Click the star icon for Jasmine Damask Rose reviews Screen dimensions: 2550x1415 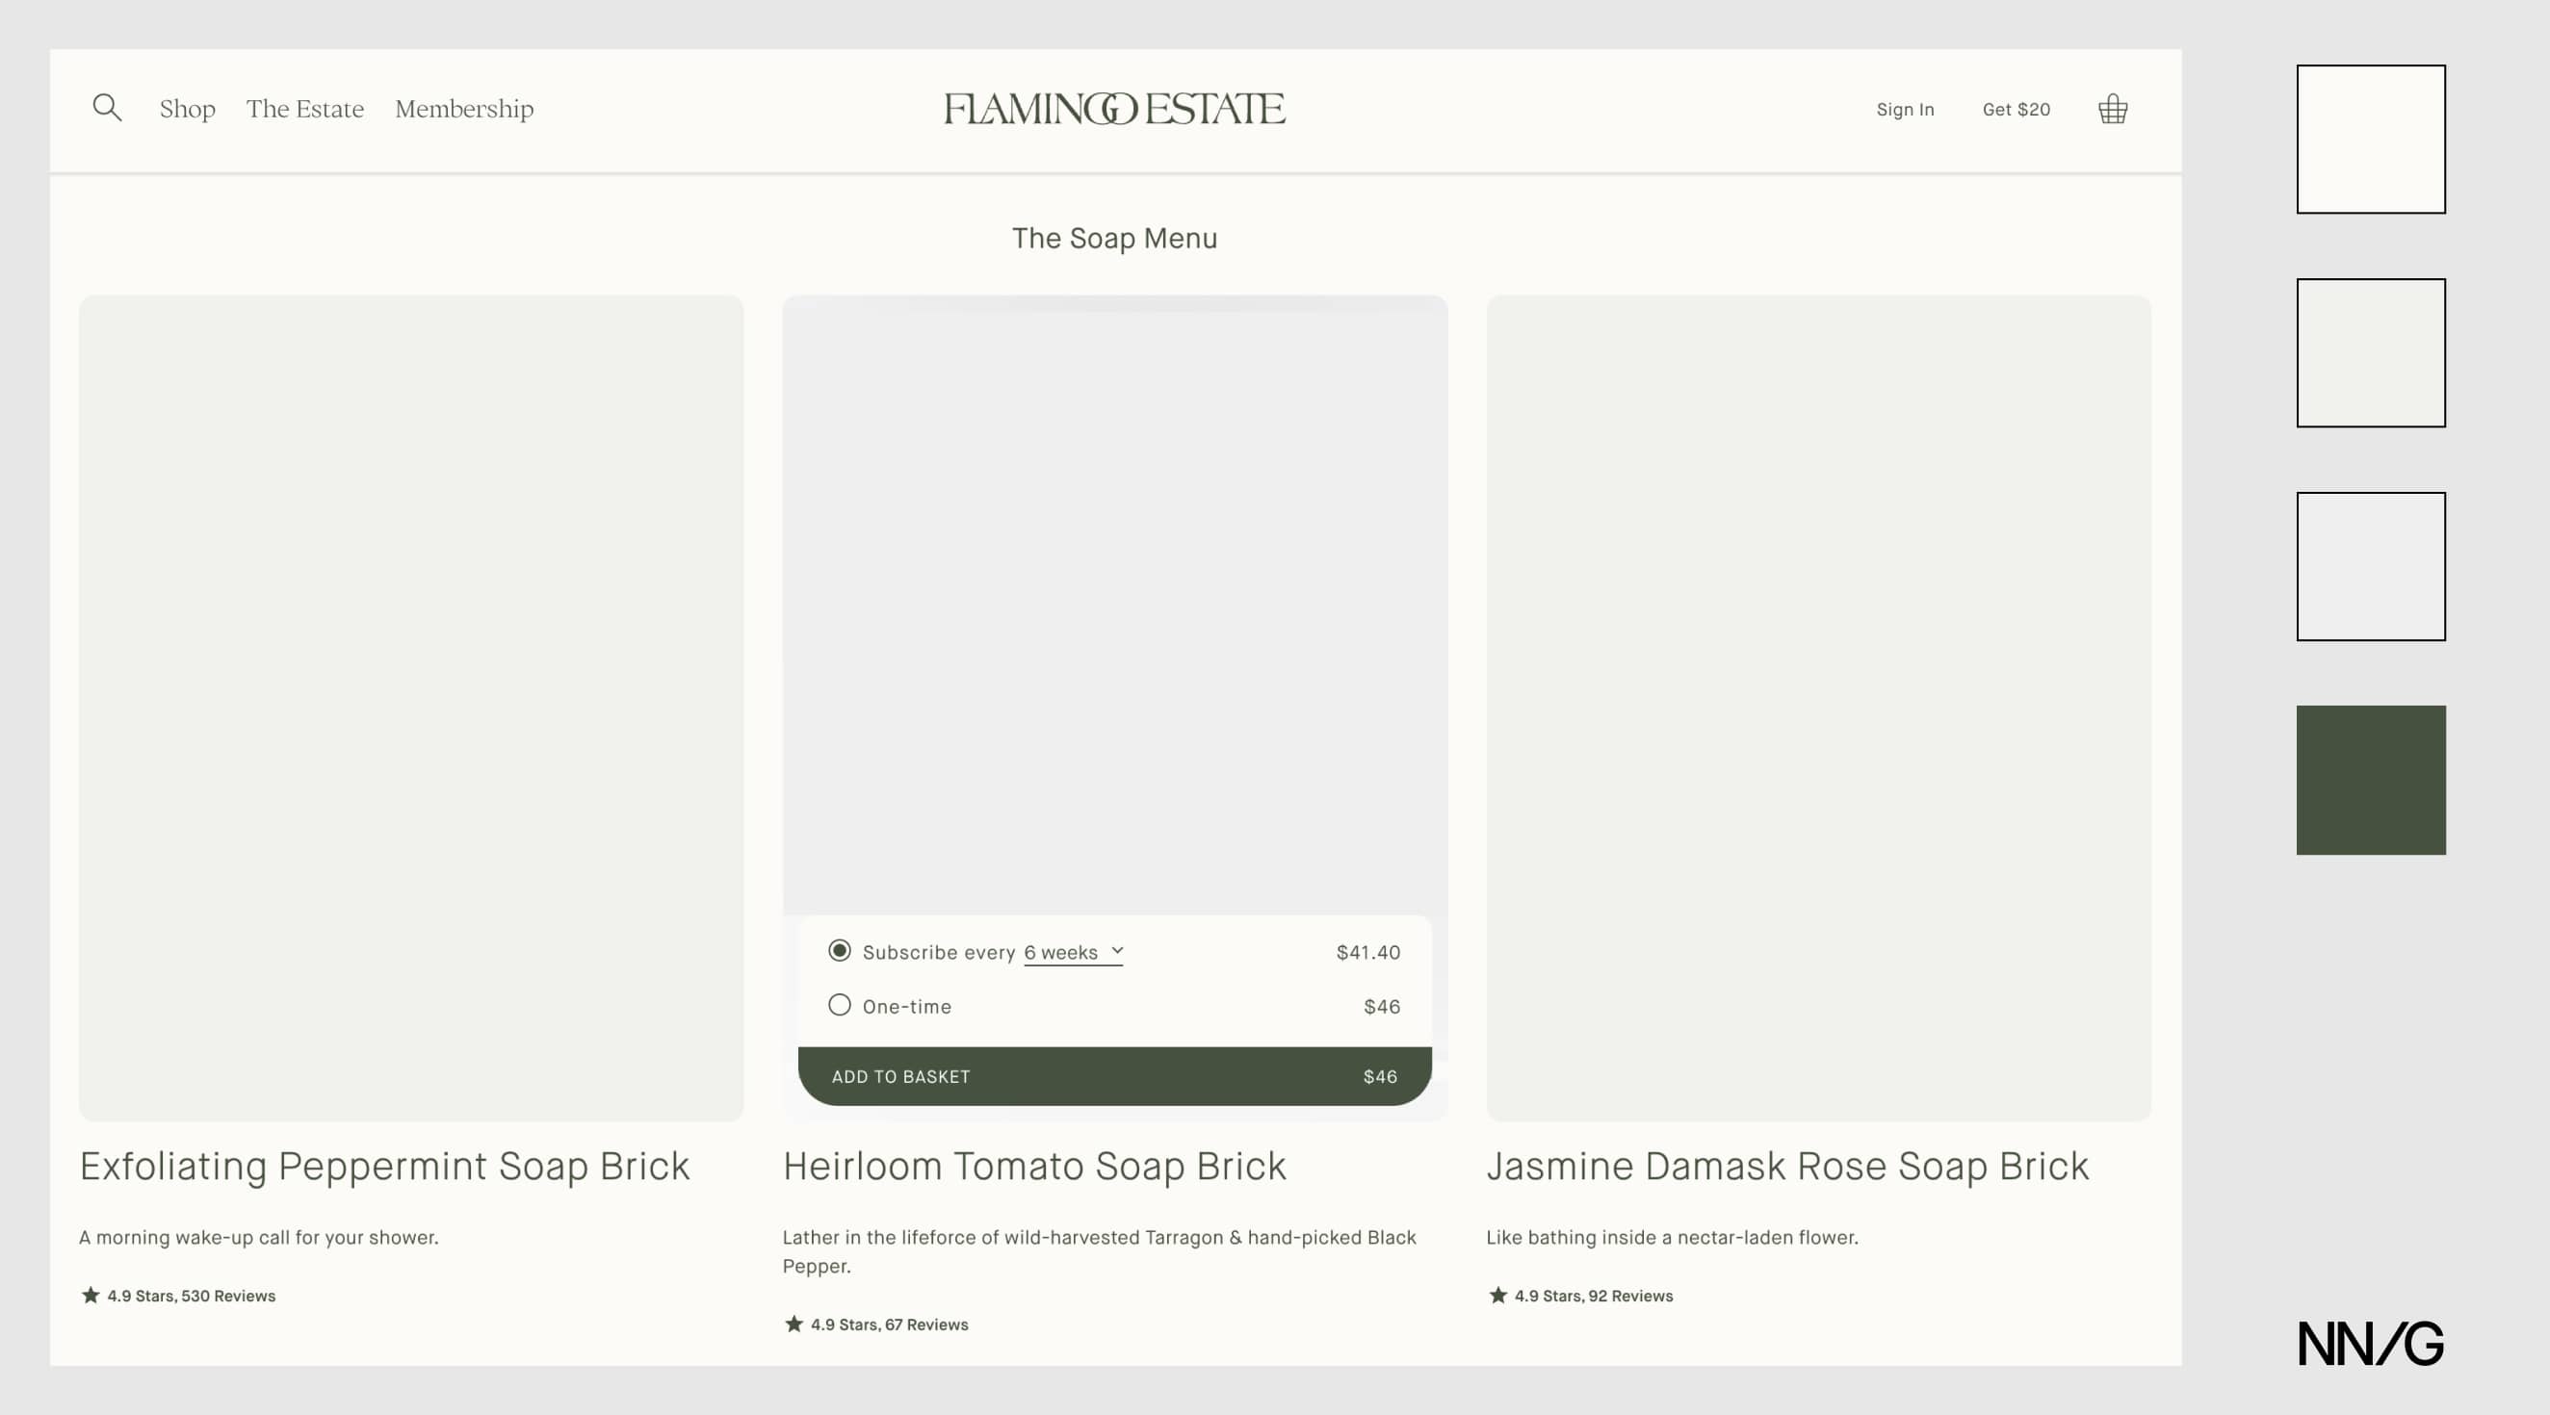click(1496, 1295)
